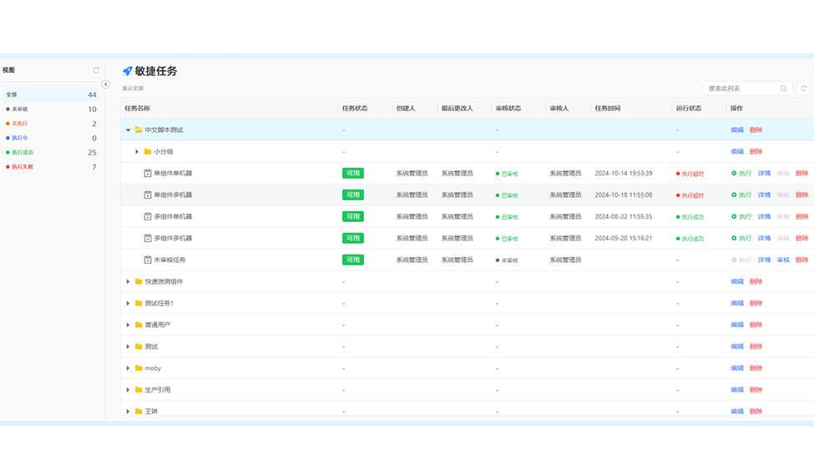Click the date 2024-09-20 15:16:21
814x464 pixels.
point(624,238)
